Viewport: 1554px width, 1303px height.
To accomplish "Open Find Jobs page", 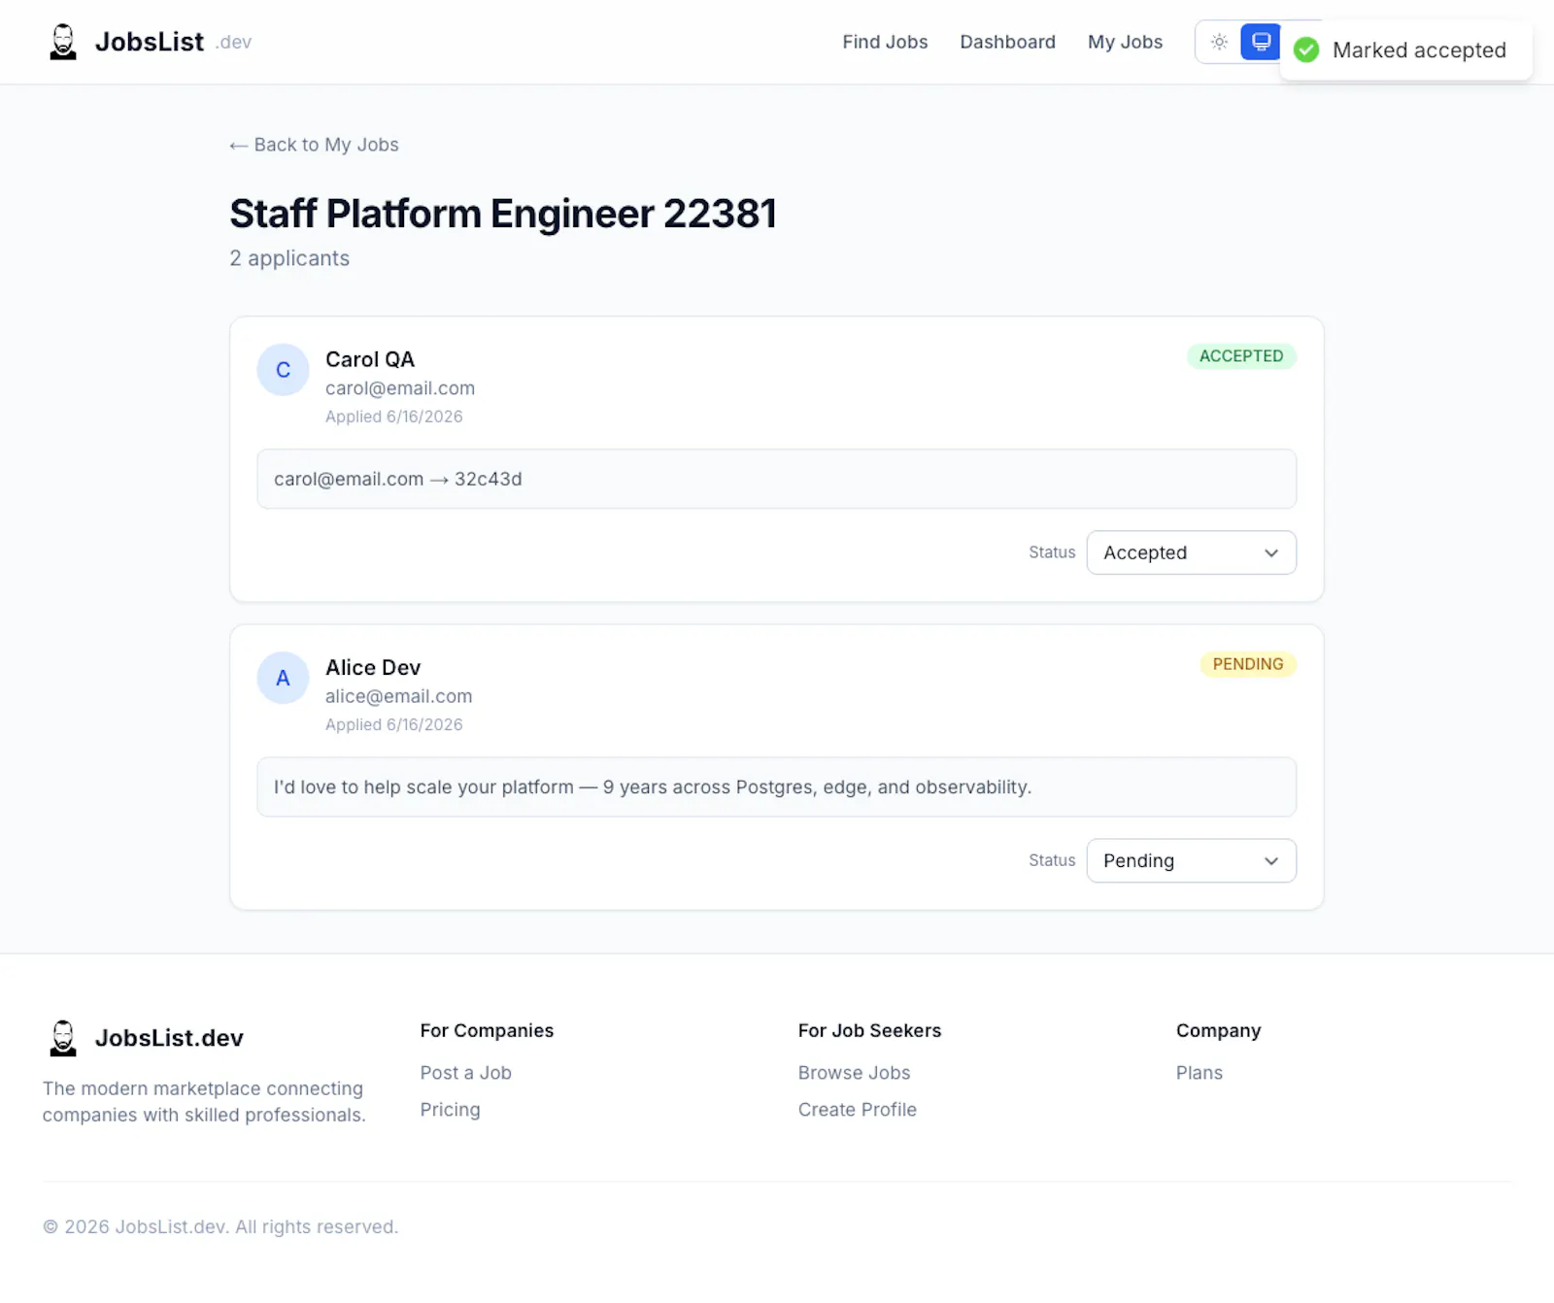I will (x=885, y=42).
